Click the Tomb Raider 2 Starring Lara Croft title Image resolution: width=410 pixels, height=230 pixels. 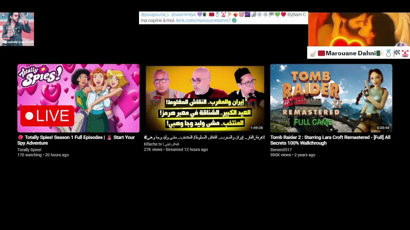(x=330, y=140)
